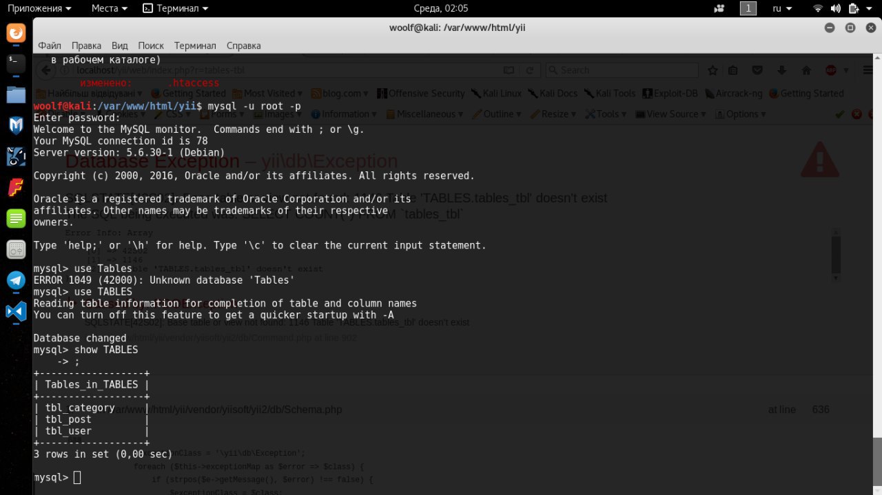
Task: Click the tbl_post table row
Action: coord(92,419)
